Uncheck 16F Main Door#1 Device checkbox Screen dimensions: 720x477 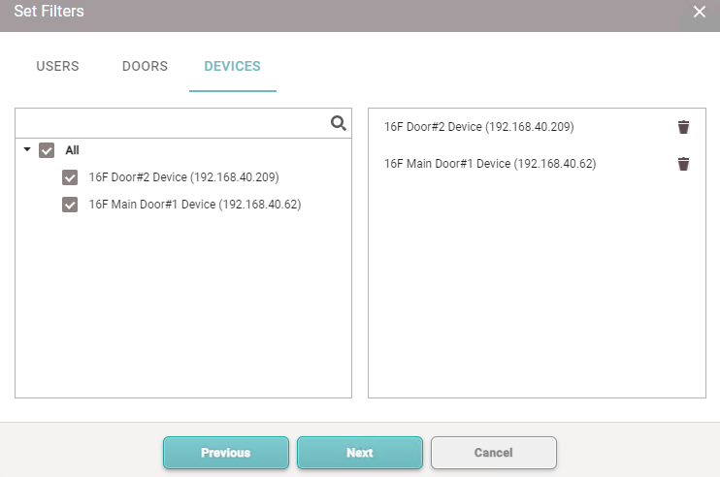[x=70, y=205]
